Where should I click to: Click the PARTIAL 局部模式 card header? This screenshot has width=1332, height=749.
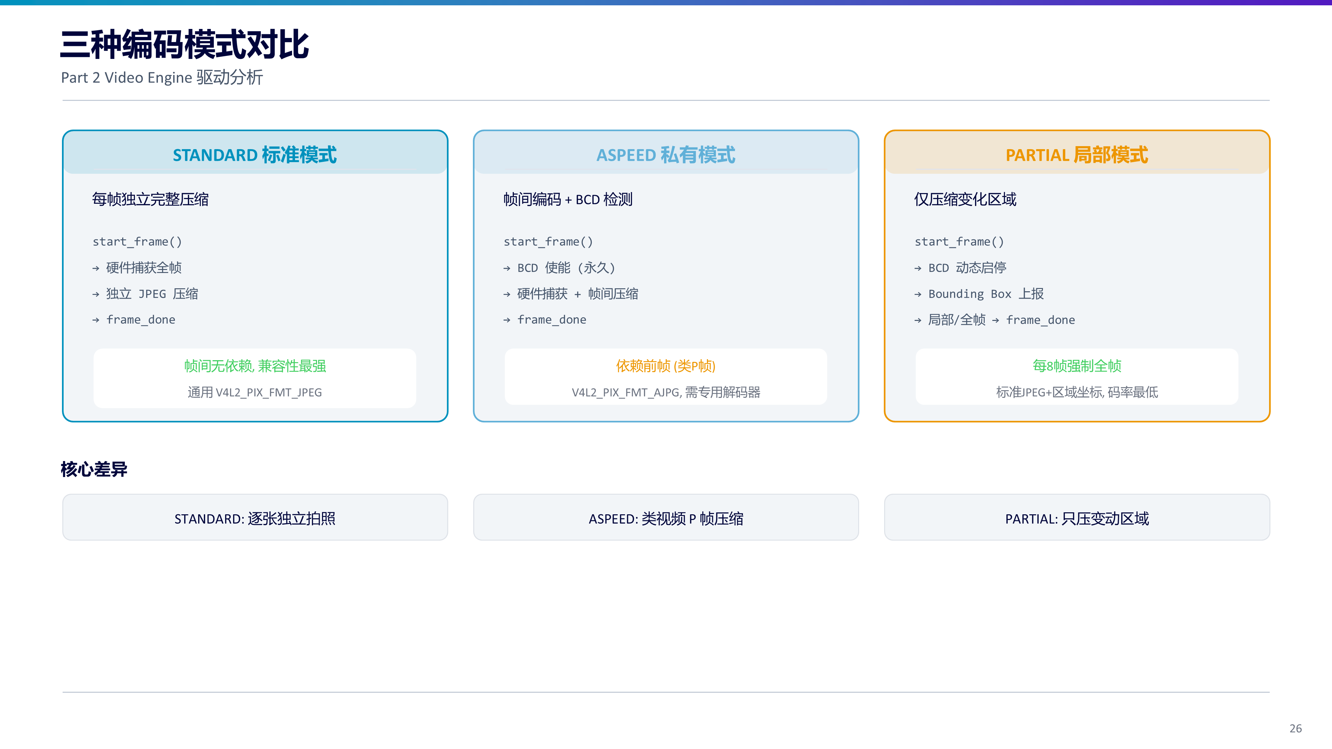coord(1077,153)
